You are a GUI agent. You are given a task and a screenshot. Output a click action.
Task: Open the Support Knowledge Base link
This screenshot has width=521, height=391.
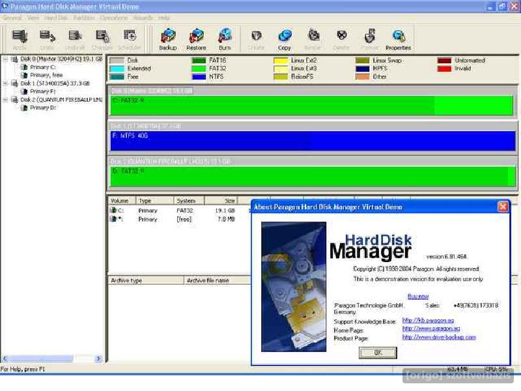(x=428, y=321)
